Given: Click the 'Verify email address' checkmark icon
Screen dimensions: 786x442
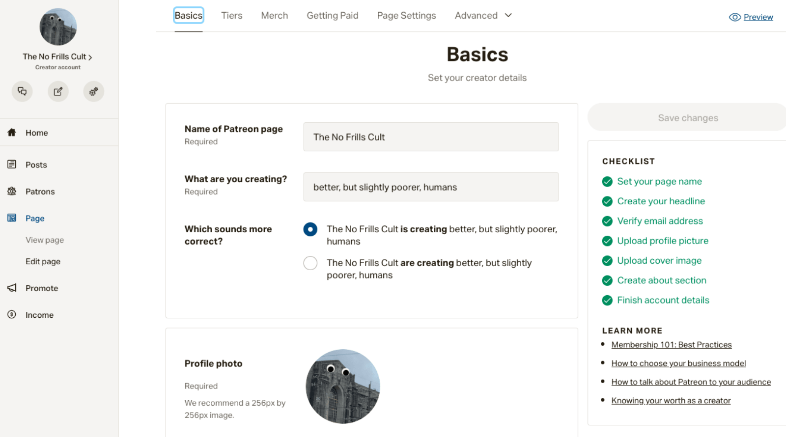Looking at the screenshot, I should click(x=607, y=221).
